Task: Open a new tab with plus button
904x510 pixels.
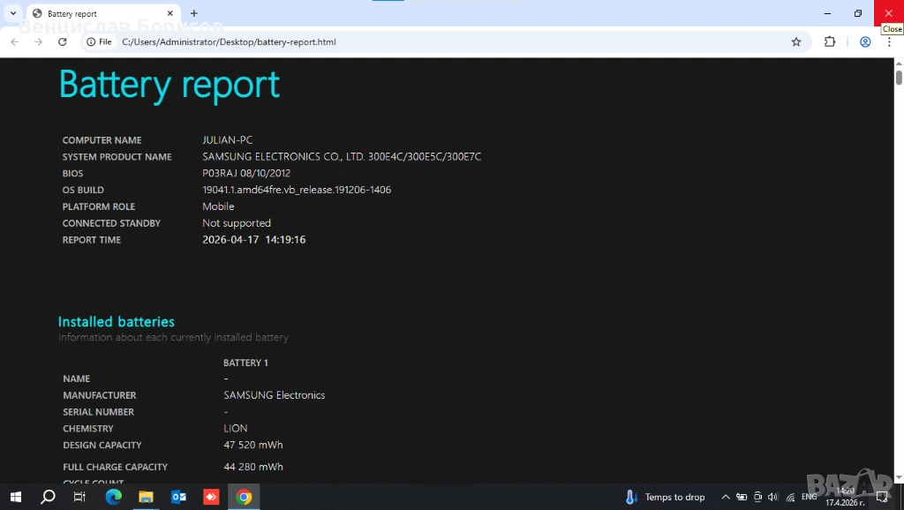Action: [x=194, y=13]
